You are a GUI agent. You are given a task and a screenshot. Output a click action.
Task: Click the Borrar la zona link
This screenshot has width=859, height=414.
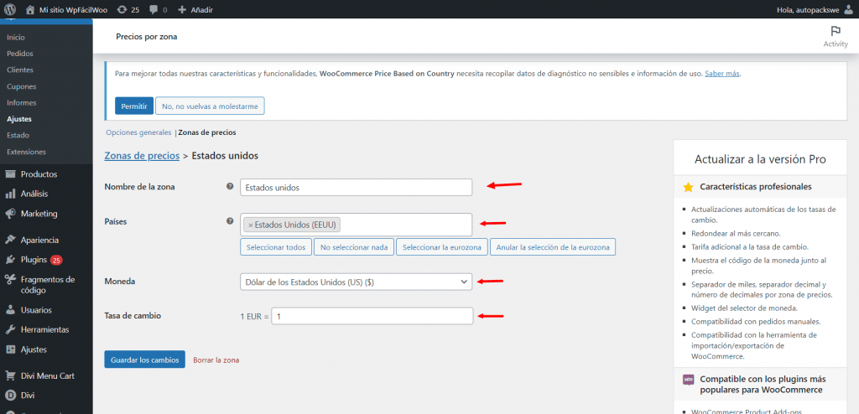(216, 360)
